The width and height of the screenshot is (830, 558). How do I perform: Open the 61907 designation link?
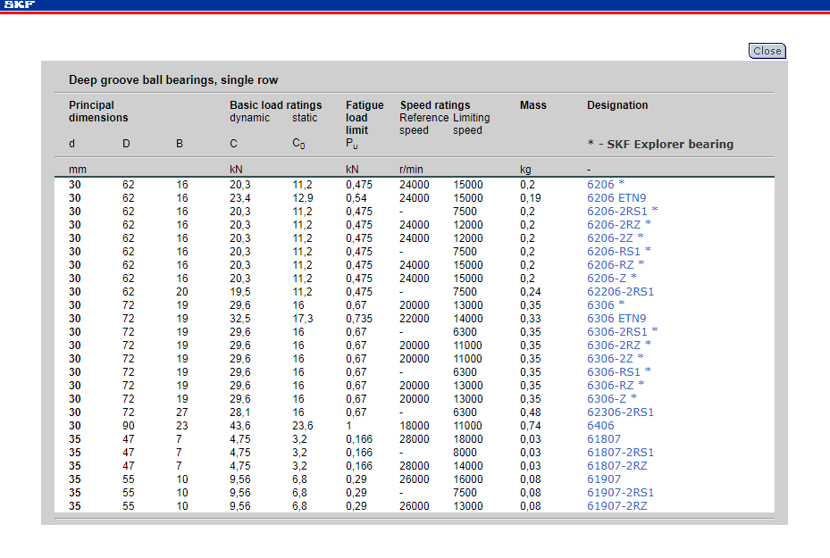click(603, 479)
